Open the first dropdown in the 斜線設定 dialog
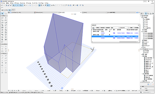Viewport: 155px width, 94px height. [x=115, y=28]
